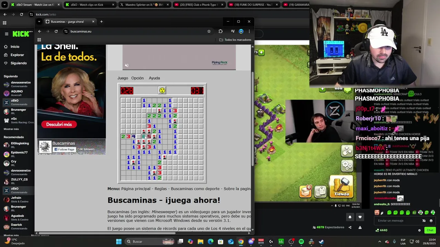Viewport: 440px width, 247px height.
Task: Open the Extensions puzzle icon in the Buscaminas window
Action: [220, 31]
